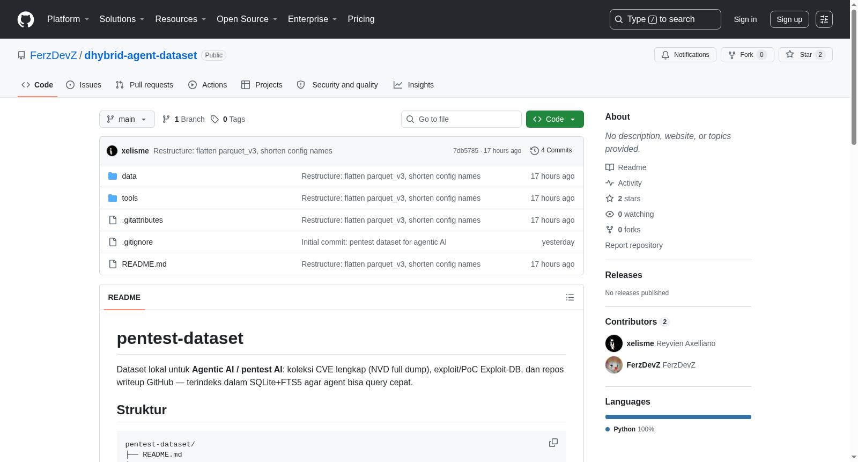The image size is (858, 462).
Task: Click the Fork icon
Action: click(x=732, y=55)
